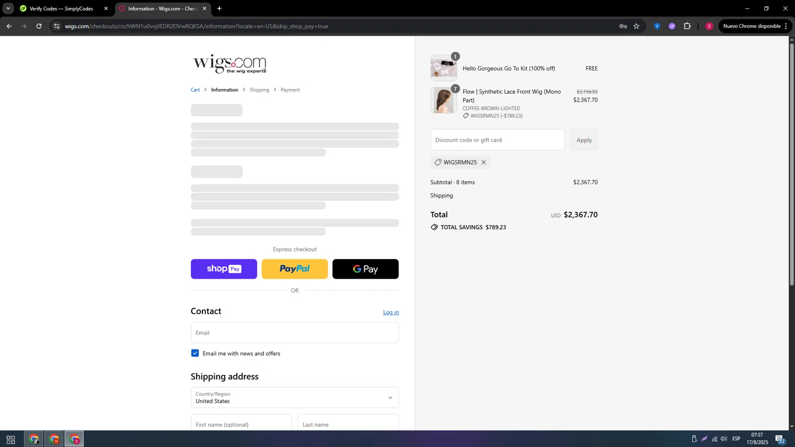Image resolution: width=795 pixels, height=447 pixels.
Task: Click the ESP language indicator
Action: 736,439
